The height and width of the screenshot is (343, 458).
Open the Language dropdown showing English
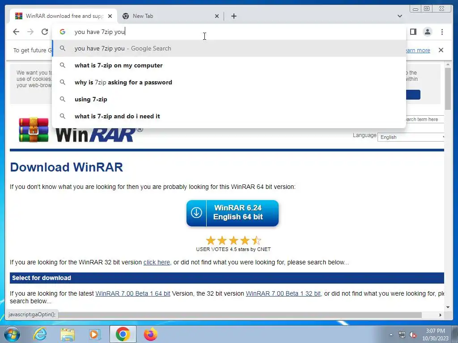click(411, 137)
